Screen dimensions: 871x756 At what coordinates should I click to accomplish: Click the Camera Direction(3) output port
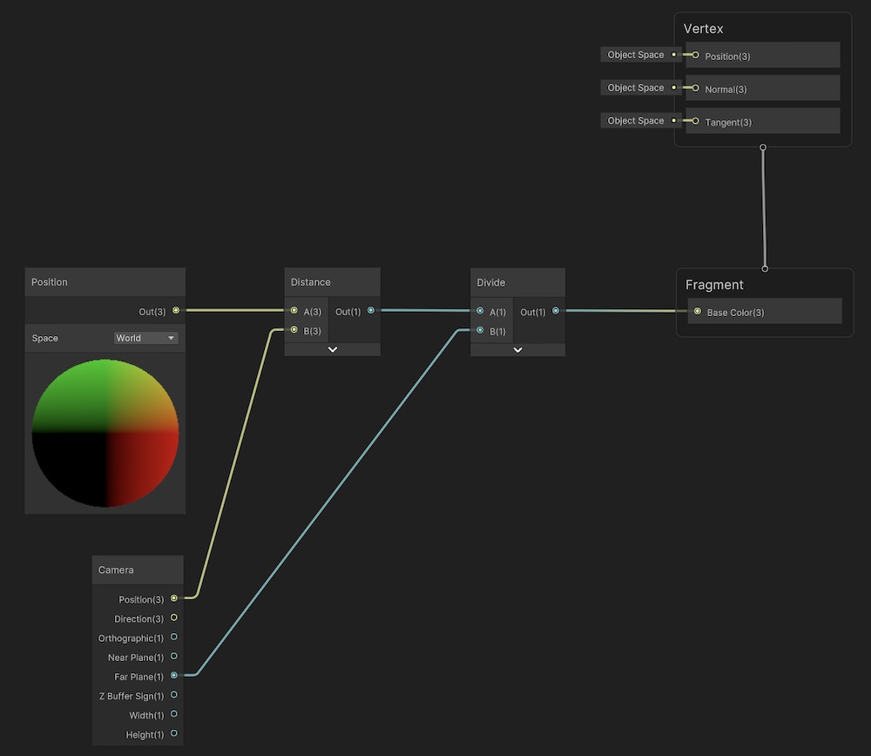click(x=174, y=618)
